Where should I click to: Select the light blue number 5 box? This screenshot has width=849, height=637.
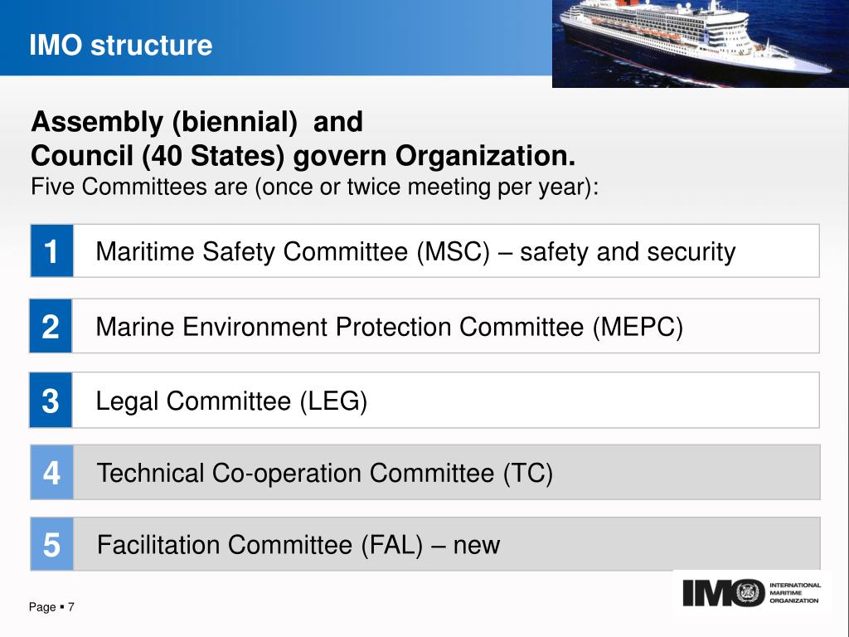[x=52, y=544]
